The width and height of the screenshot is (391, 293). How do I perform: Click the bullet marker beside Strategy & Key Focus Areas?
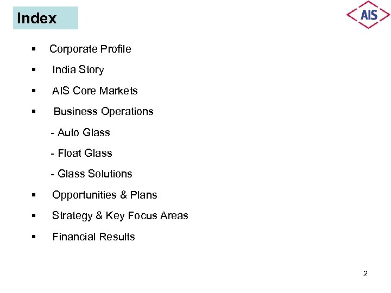34,216
